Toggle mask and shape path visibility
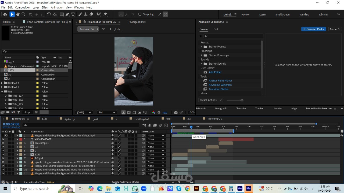 pyautogui.click(x=134, y=112)
